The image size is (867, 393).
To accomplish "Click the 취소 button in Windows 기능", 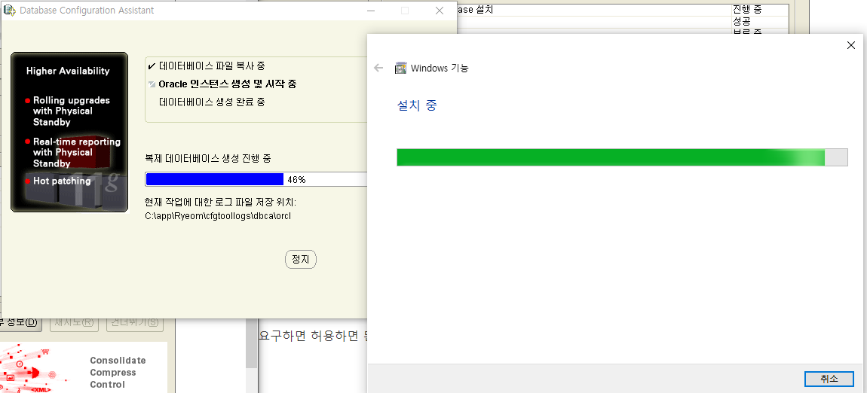I will coord(829,379).
